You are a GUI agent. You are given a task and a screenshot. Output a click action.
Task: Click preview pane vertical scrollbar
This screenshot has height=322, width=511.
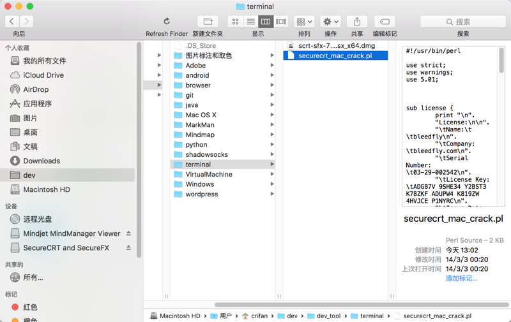coord(501,61)
